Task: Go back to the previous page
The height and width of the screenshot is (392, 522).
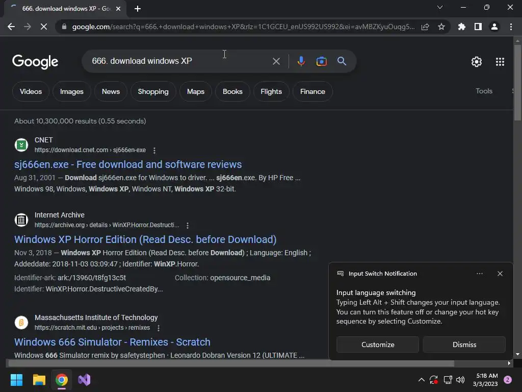Action: 11,27
